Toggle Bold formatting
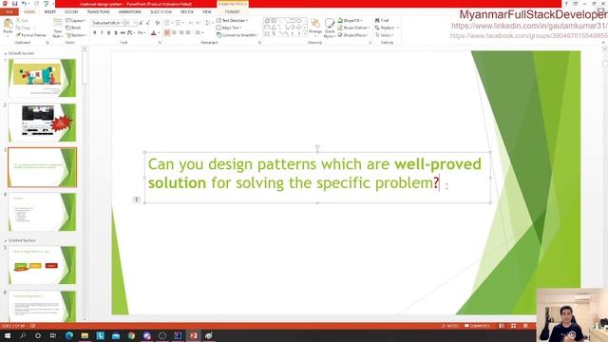 [95, 33]
